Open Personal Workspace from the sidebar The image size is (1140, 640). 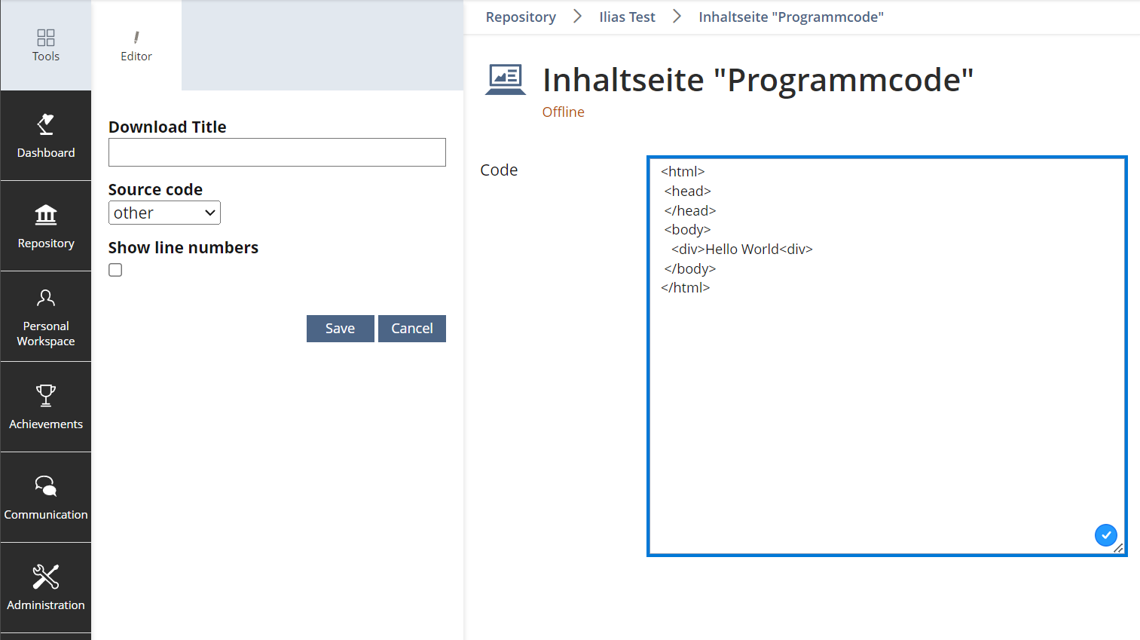coord(46,317)
